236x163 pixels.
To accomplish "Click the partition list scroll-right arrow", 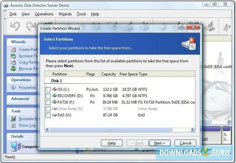I will click(193, 129).
